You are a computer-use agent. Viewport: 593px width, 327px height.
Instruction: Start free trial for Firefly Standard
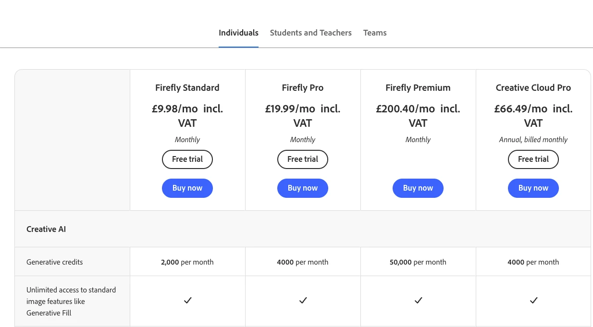(187, 159)
